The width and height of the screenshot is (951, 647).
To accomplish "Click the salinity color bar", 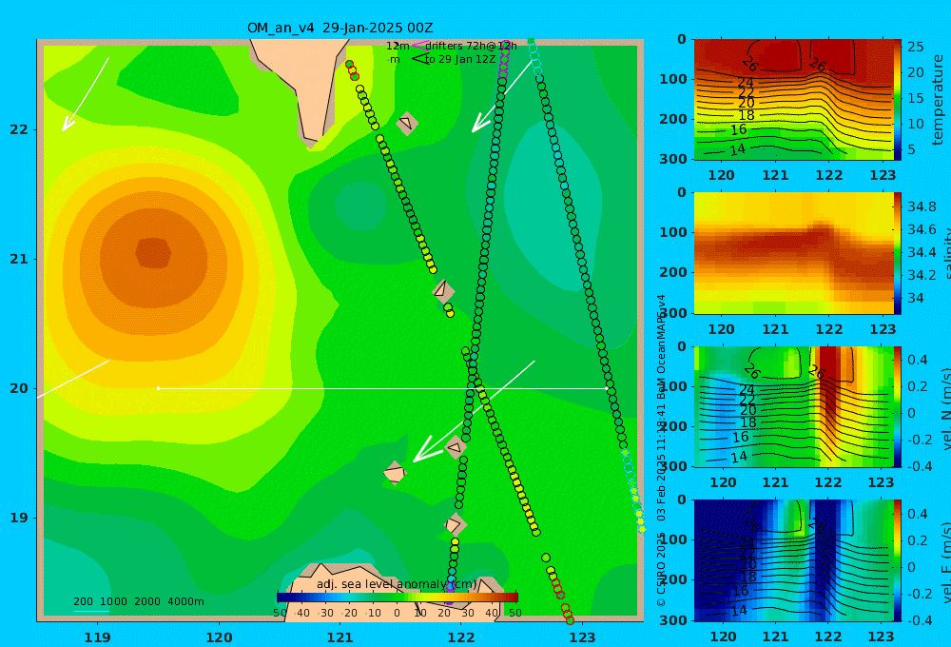I will tap(898, 253).
